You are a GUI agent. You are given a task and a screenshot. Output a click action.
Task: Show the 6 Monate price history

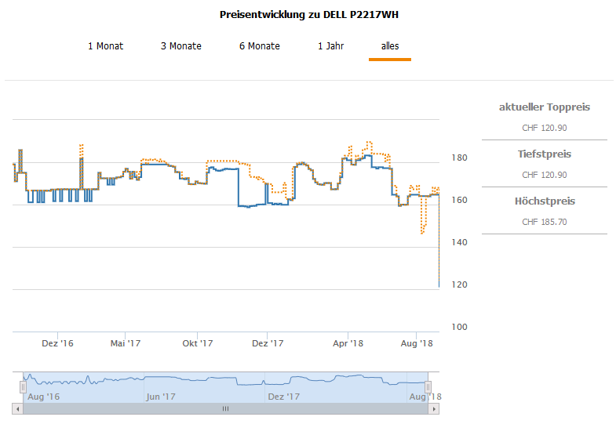point(259,46)
